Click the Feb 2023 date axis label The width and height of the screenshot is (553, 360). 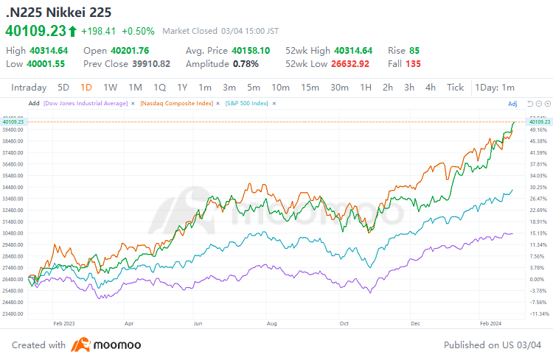[64, 323]
